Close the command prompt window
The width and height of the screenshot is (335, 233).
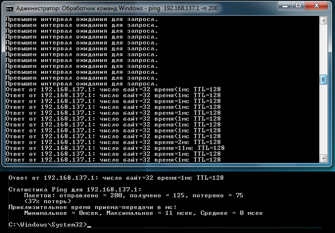pos(316,6)
